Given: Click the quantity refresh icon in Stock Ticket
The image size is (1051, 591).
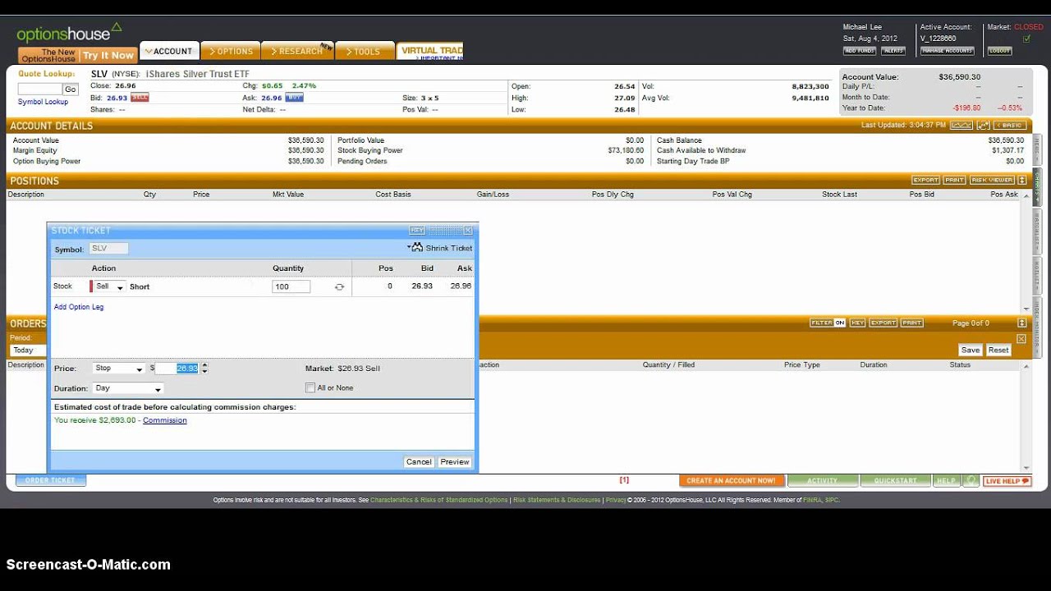Looking at the screenshot, I should pyautogui.click(x=339, y=287).
